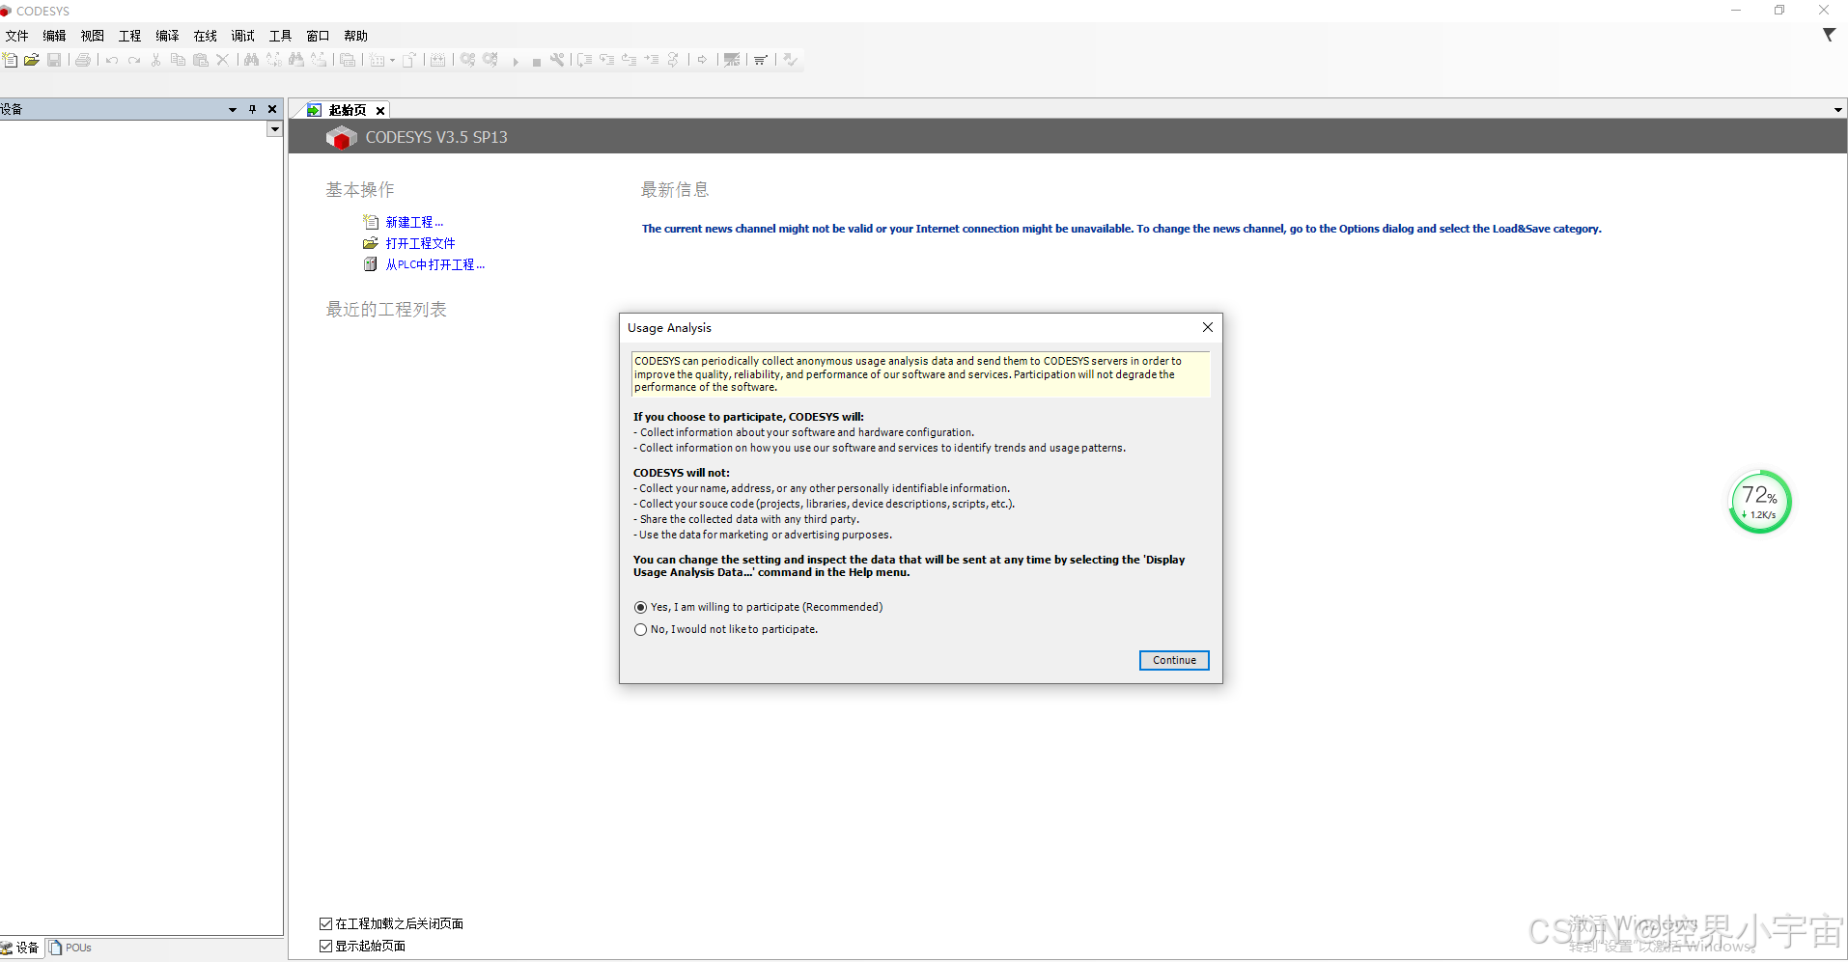Open the 在线 (Online) menu
Image resolution: width=1848 pixels, height=962 pixels.
(x=206, y=36)
